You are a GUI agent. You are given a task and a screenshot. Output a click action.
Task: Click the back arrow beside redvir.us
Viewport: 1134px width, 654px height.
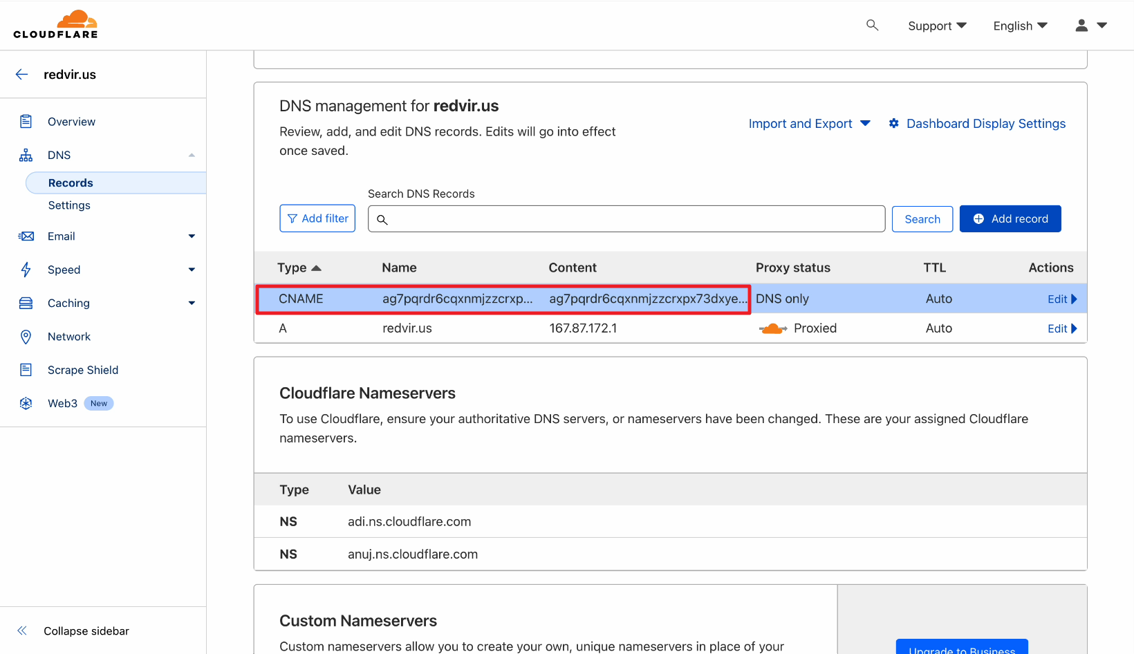(22, 75)
